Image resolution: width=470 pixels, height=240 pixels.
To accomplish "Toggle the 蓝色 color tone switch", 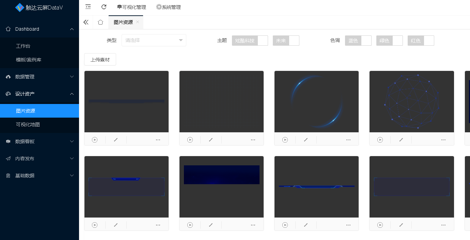I will pos(358,41).
